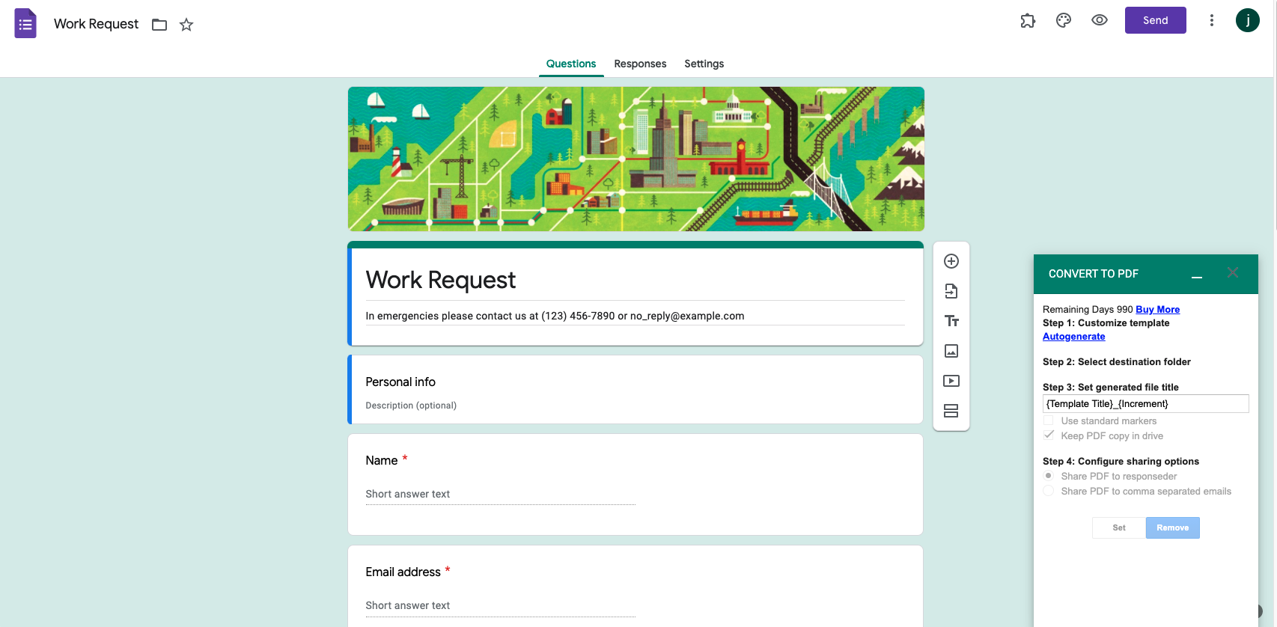The image size is (1277, 627).
Task: Toggle Keep PDF copy in drive checkbox
Action: point(1049,435)
